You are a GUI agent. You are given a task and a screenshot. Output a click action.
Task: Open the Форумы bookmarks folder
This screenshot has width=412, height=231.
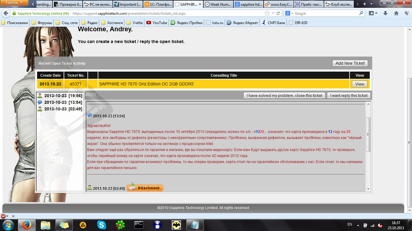[x=42, y=23]
